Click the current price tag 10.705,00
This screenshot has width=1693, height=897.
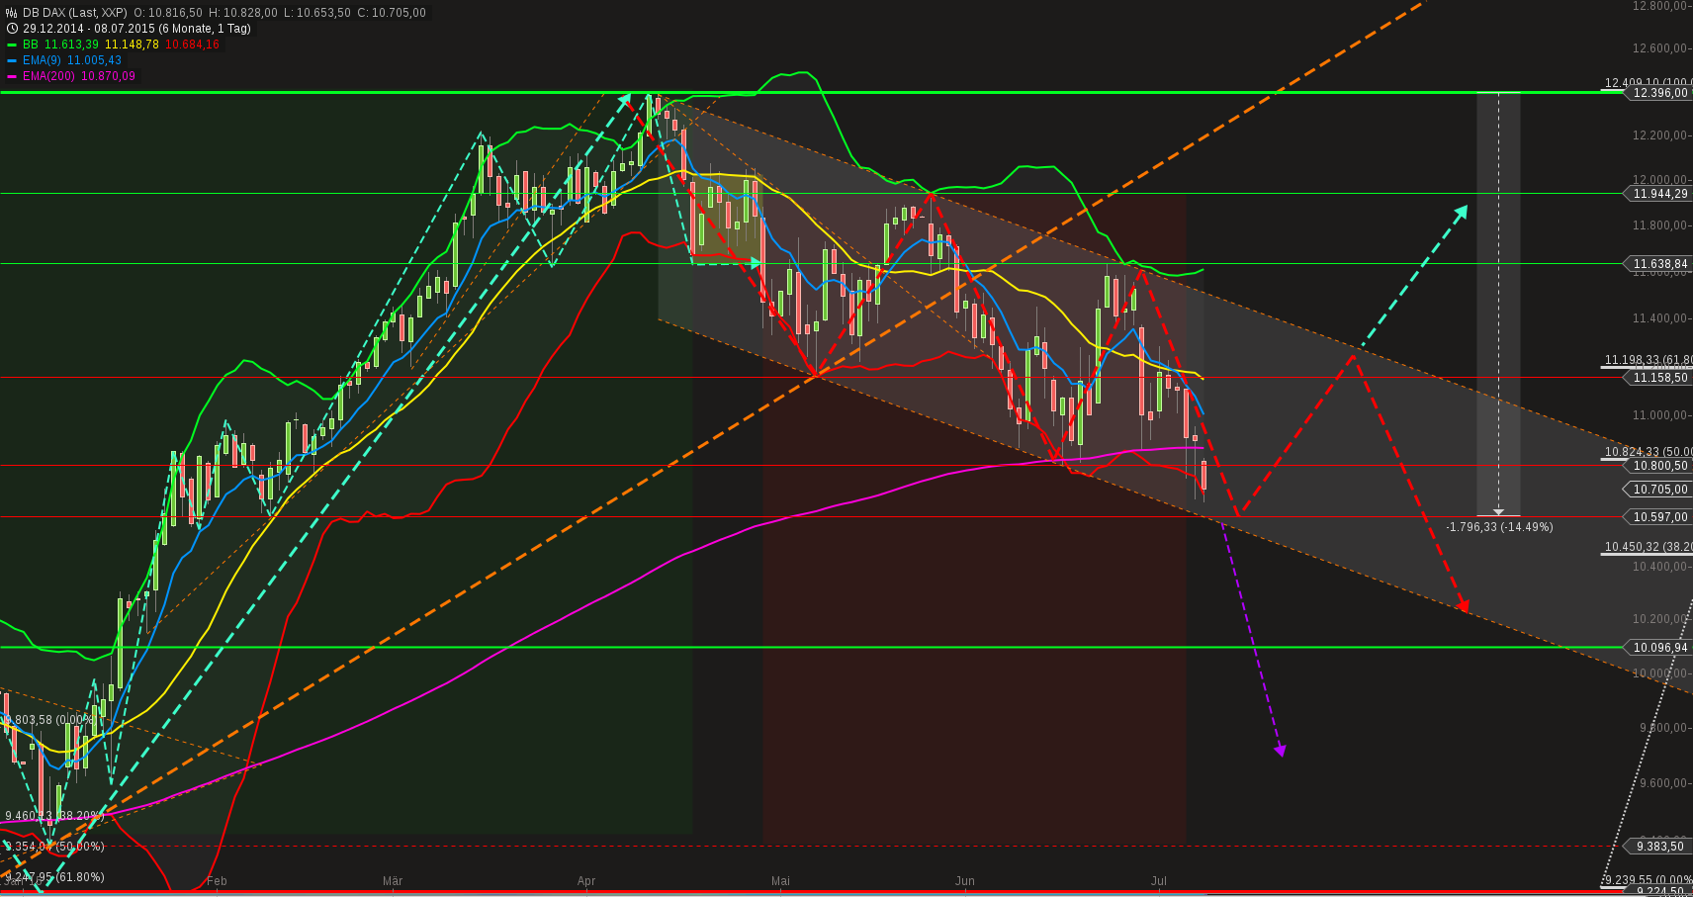tap(1658, 490)
